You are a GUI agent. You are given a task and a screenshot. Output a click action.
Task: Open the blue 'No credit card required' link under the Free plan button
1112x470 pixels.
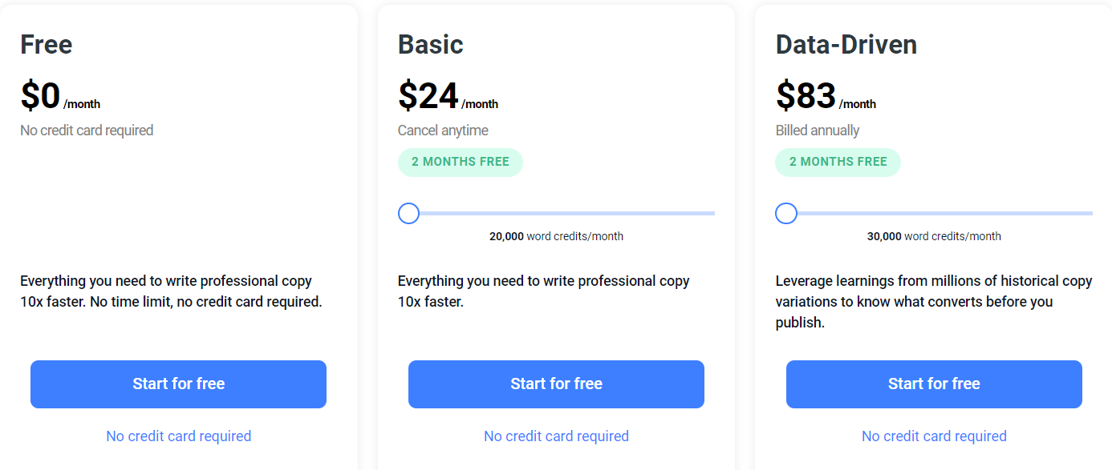click(179, 436)
